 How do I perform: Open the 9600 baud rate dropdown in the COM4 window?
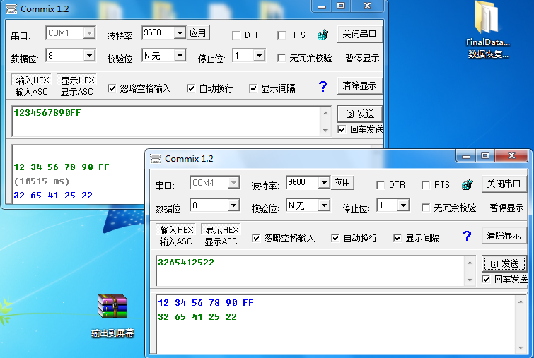tap(324, 183)
